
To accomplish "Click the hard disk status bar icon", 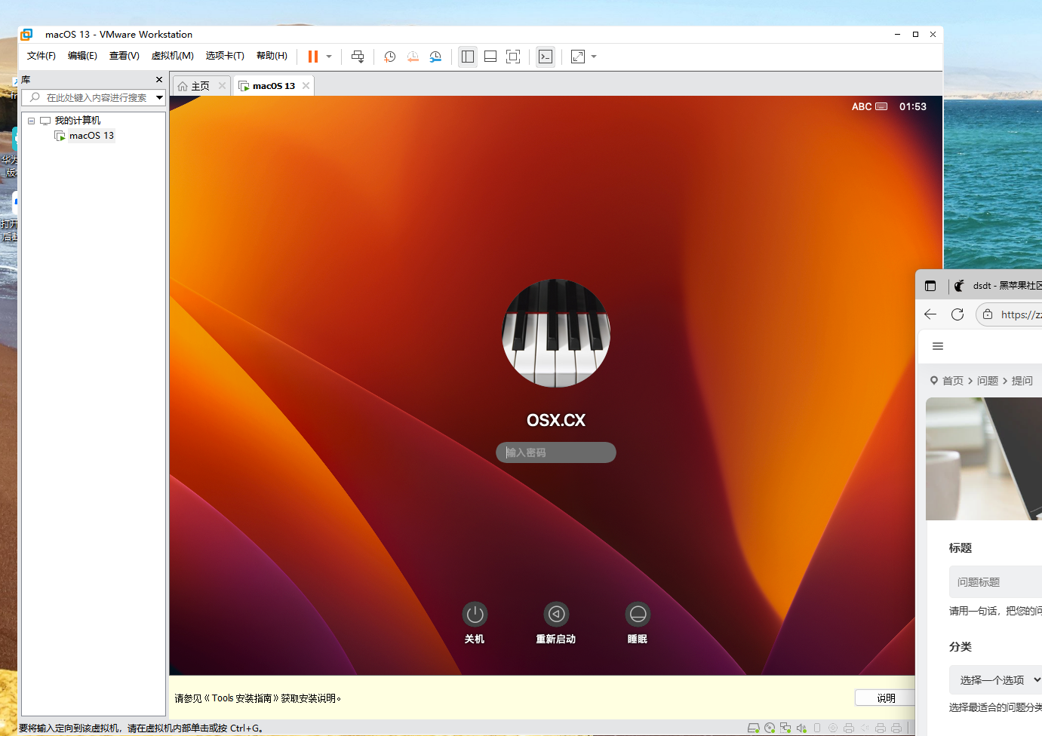I will pos(753,728).
